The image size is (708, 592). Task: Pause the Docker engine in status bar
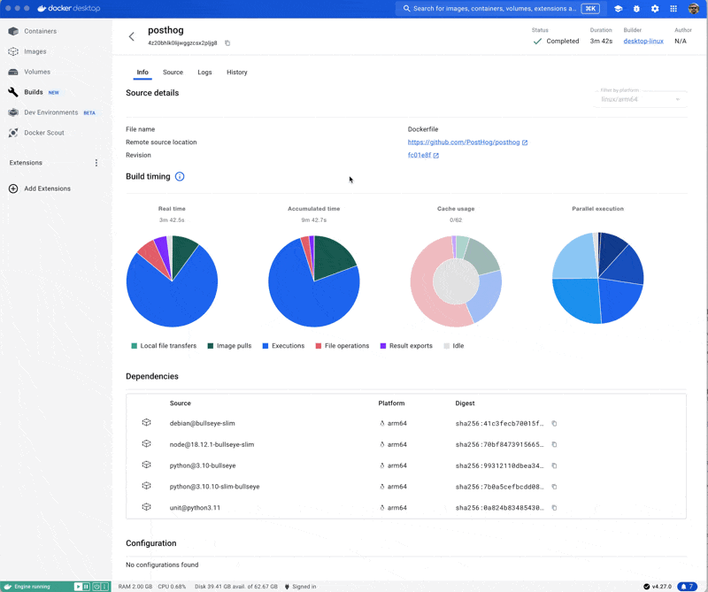coord(87,587)
